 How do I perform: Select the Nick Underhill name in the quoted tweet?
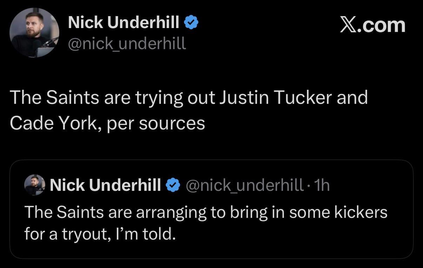tap(105, 185)
